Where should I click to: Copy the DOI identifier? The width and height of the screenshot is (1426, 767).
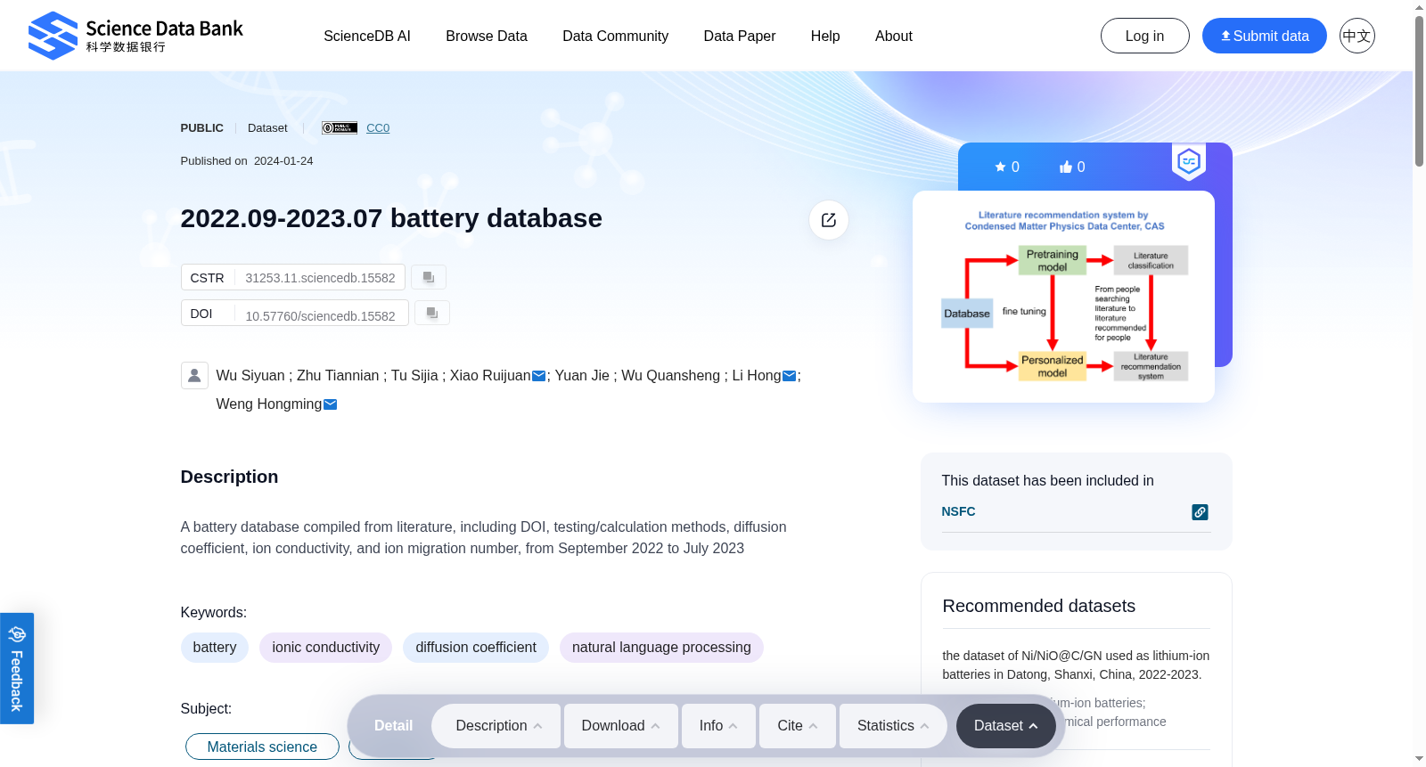click(432, 313)
